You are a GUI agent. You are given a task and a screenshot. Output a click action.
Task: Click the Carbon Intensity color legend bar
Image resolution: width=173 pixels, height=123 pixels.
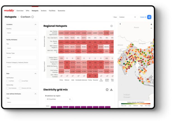click(x=135, y=104)
